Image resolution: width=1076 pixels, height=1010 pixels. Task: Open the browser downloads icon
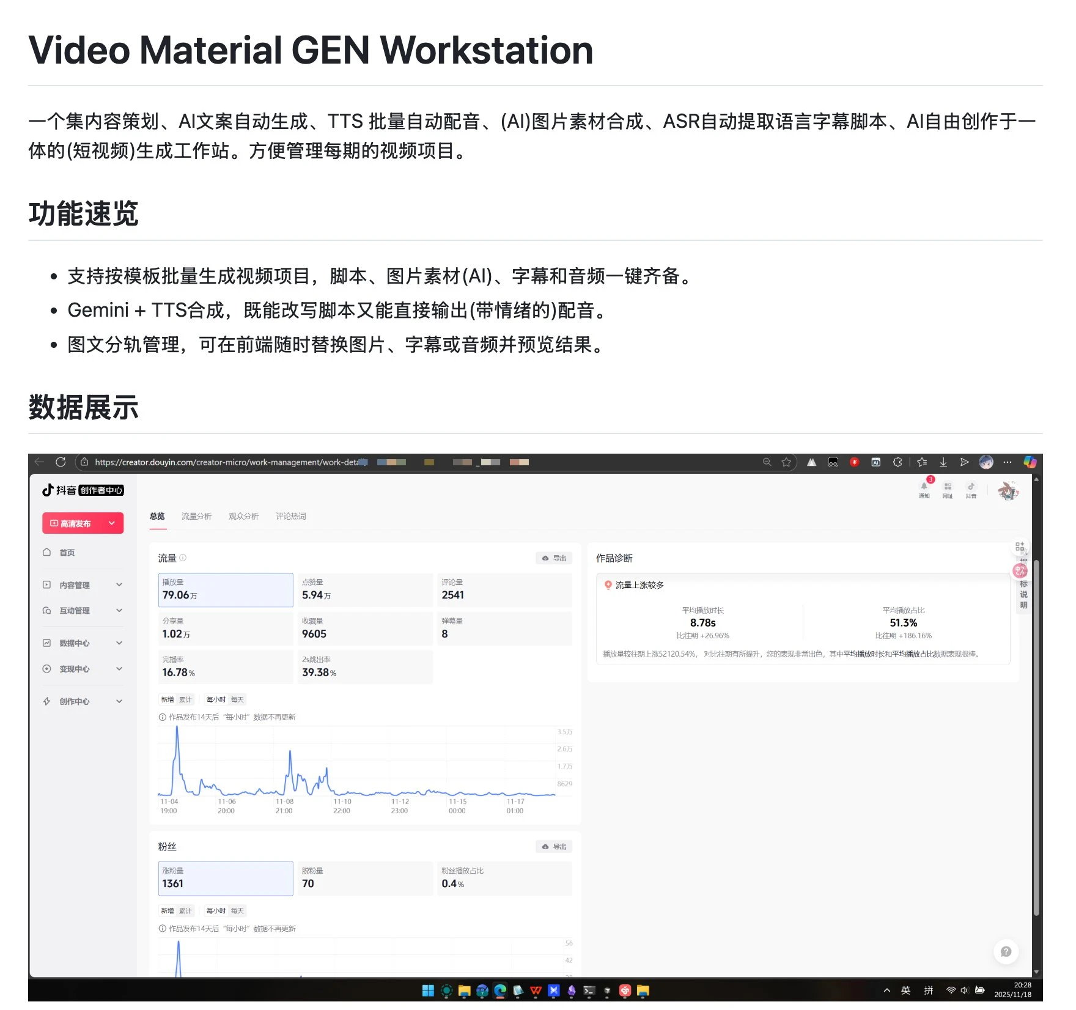(943, 462)
